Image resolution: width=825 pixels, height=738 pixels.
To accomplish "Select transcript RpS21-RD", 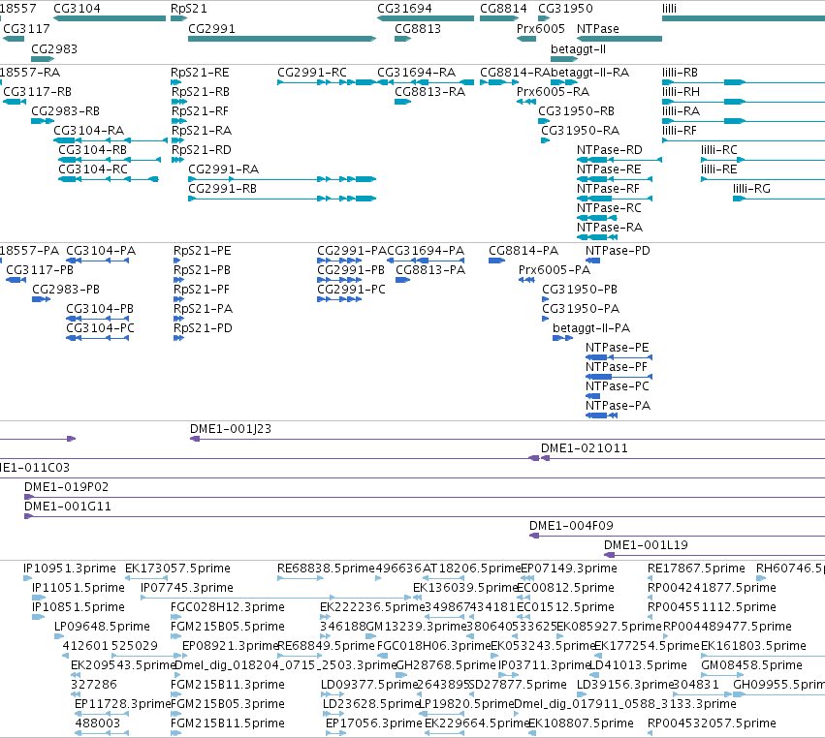I will pos(177,160).
